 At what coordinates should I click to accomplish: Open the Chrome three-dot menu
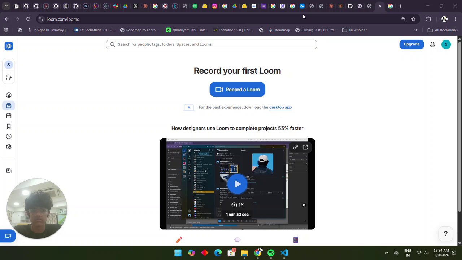click(456, 19)
